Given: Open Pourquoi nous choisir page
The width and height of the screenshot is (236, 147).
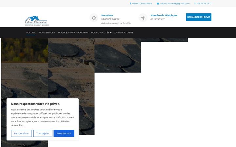Looking at the screenshot, I should click(x=73, y=33).
